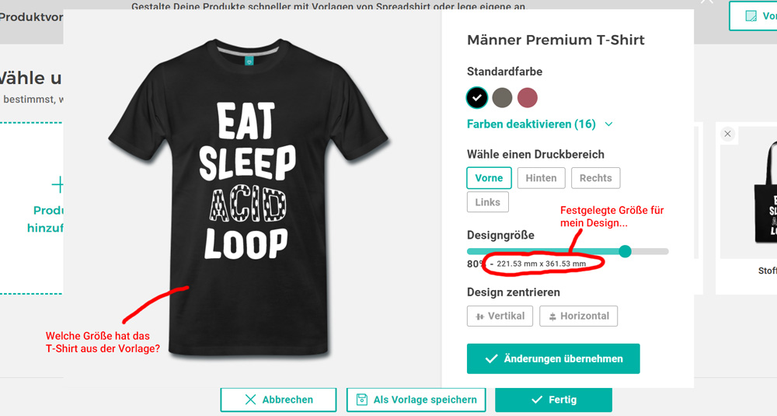Remove the tote bag product with X icon
Screen dimensions: 777x416
727,134
